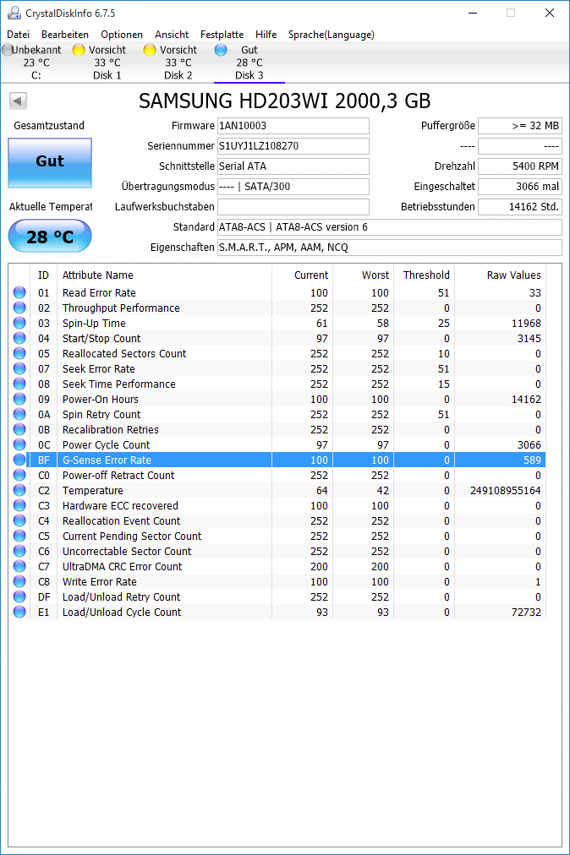570x855 pixels.
Task: Open the Ansicht menu
Action: [172, 35]
